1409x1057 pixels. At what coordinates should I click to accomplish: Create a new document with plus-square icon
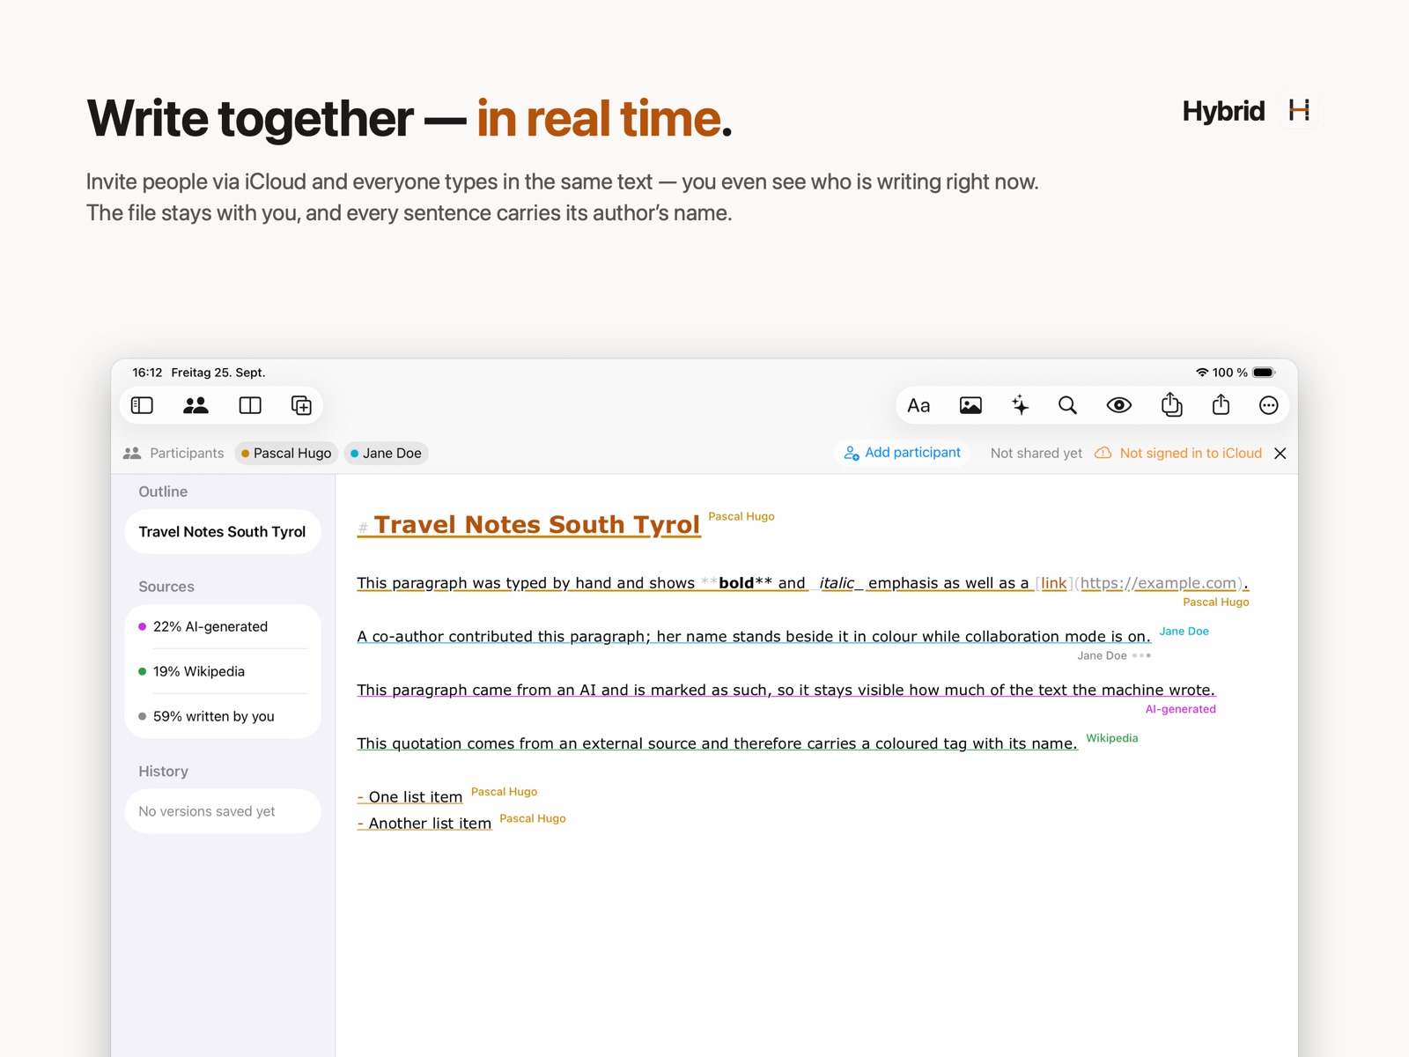tap(301, 405)
